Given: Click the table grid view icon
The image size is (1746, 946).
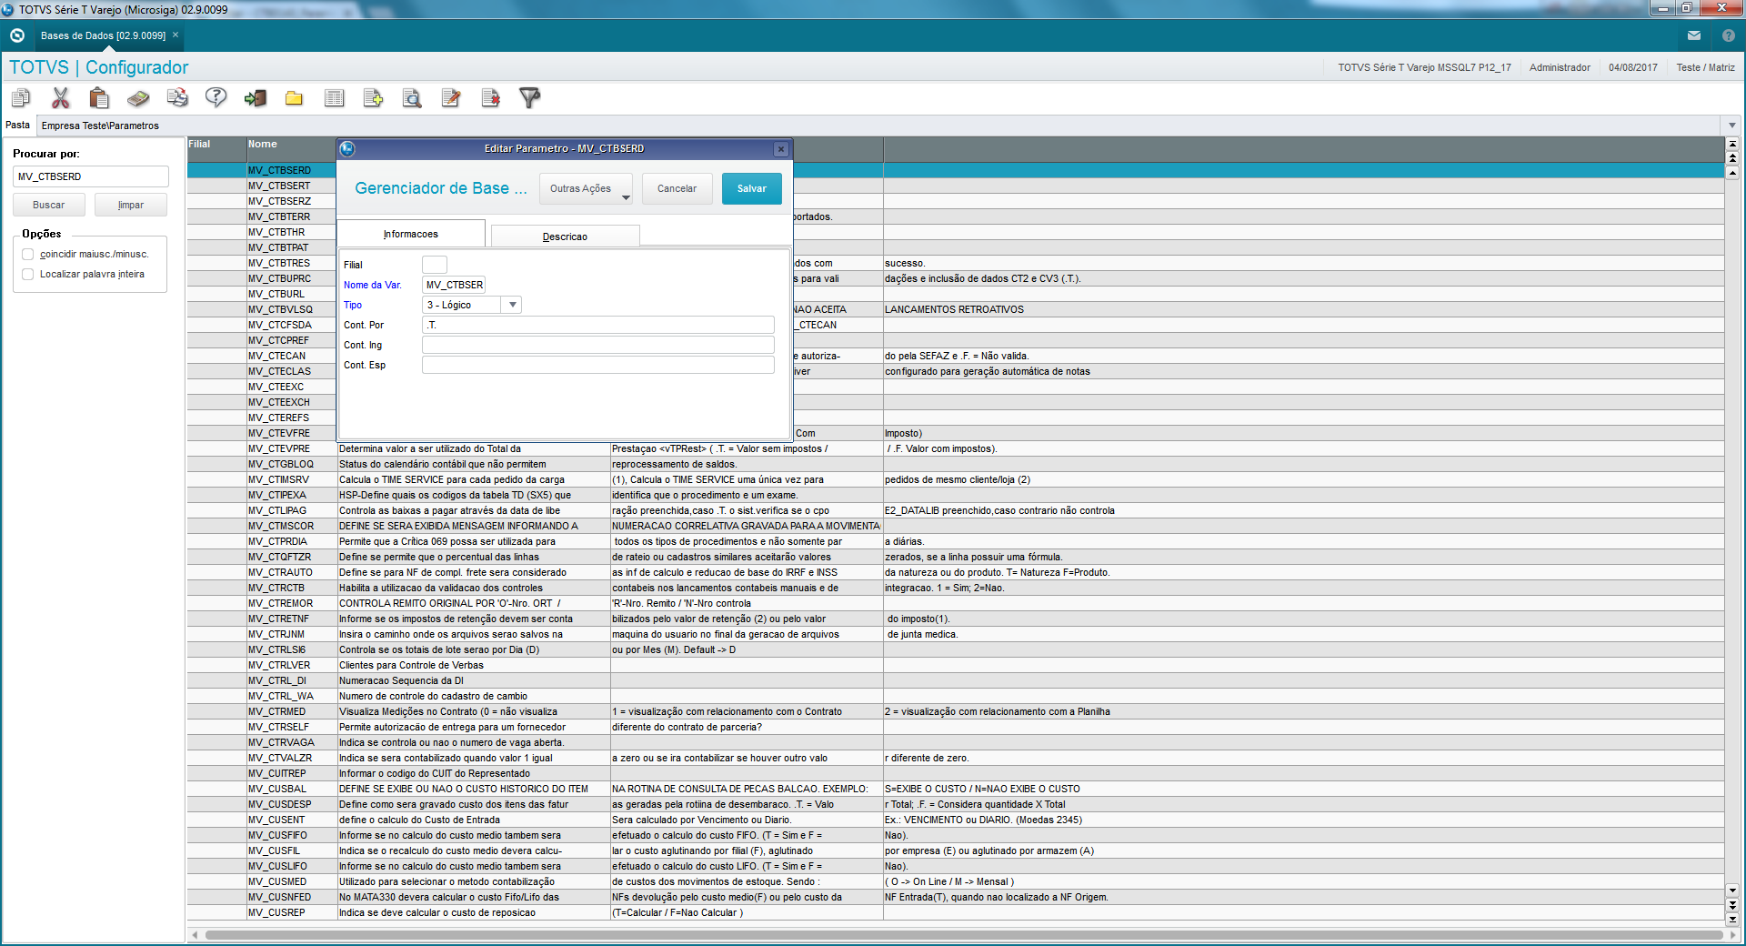Looking at the screenshot, I should tap(334, 97).
